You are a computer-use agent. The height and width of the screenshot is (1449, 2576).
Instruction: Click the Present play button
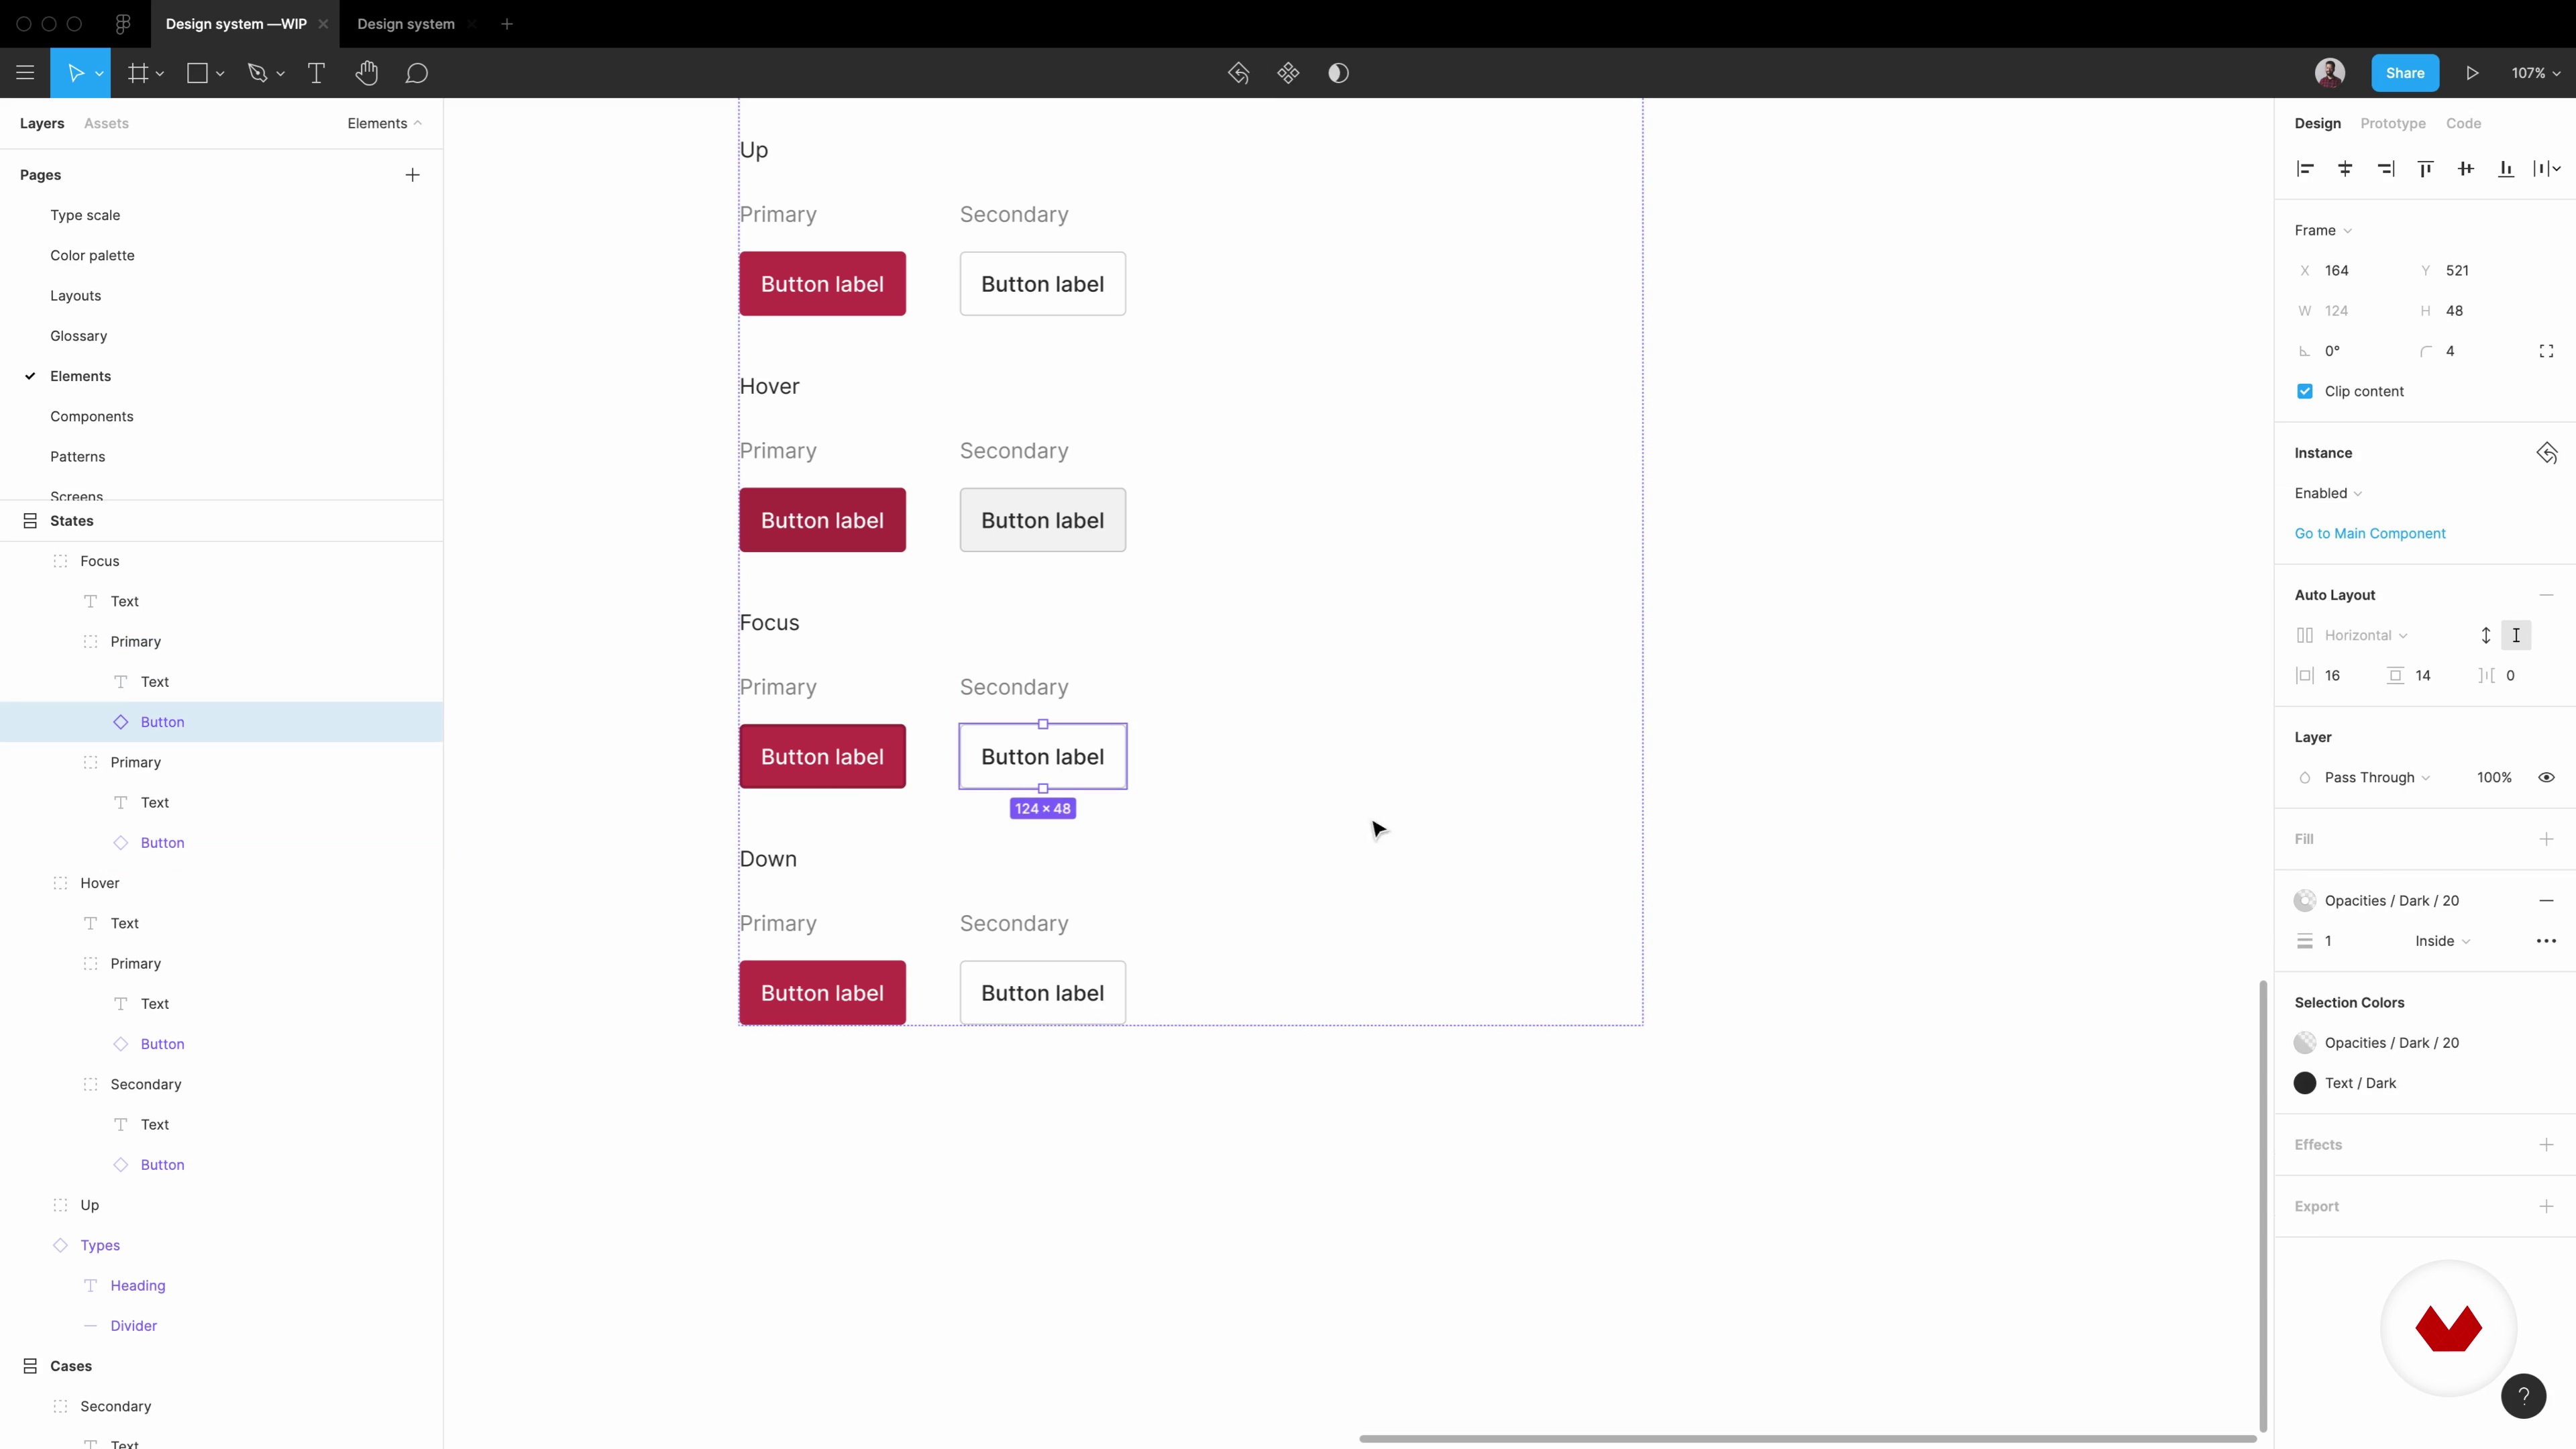2472,73
